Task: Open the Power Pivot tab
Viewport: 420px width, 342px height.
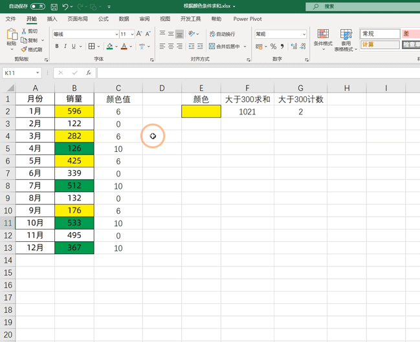Action: tap(247, 19)
